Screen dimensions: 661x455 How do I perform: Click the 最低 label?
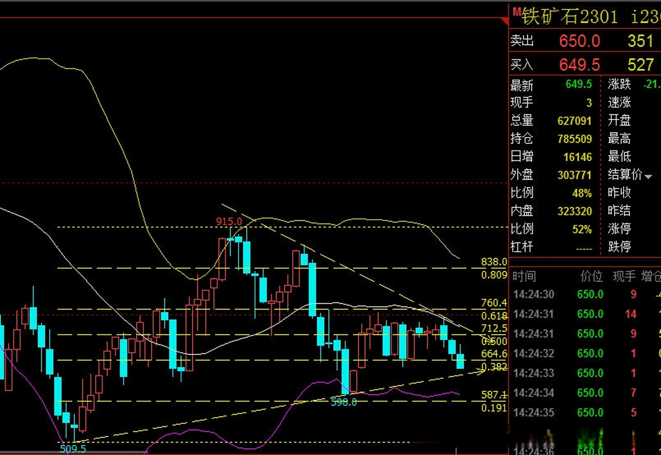(x=619, y=156)
